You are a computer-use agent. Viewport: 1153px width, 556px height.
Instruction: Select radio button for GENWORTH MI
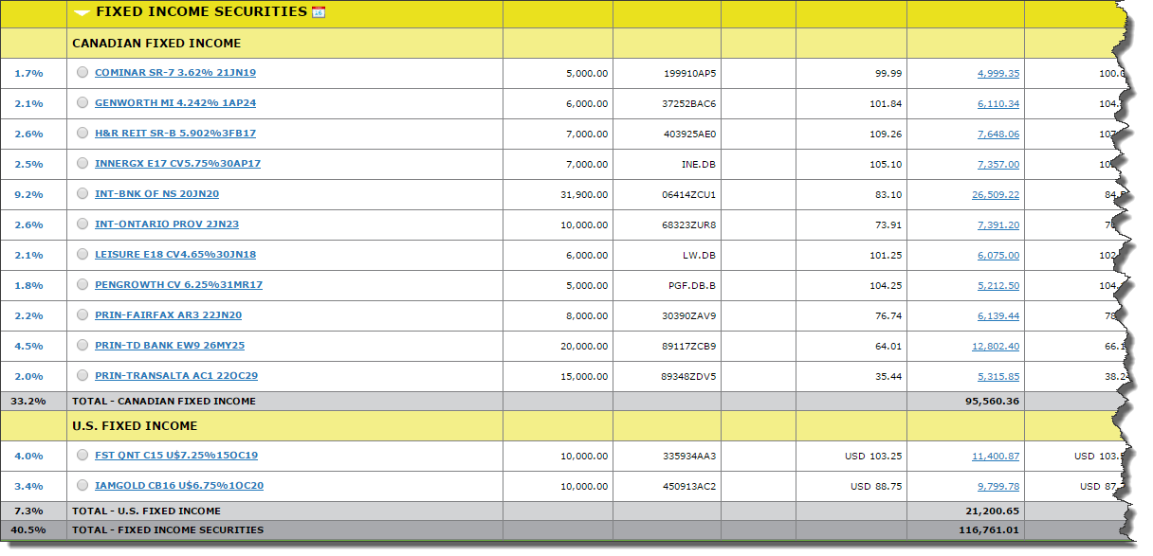pos(82,103)
